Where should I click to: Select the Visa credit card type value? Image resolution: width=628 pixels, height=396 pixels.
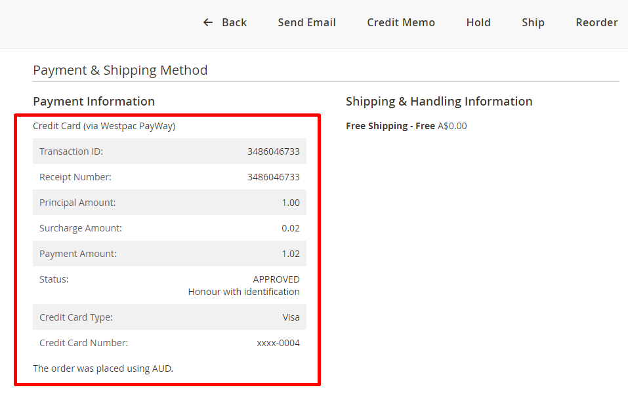[291, 317]
